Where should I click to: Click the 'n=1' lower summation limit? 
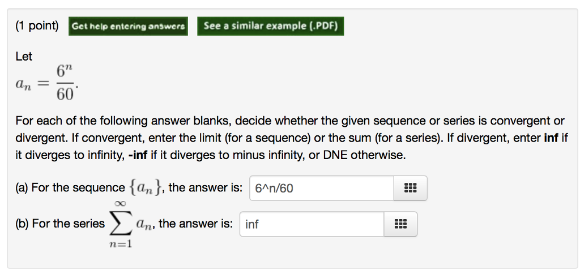coord(120,245)
